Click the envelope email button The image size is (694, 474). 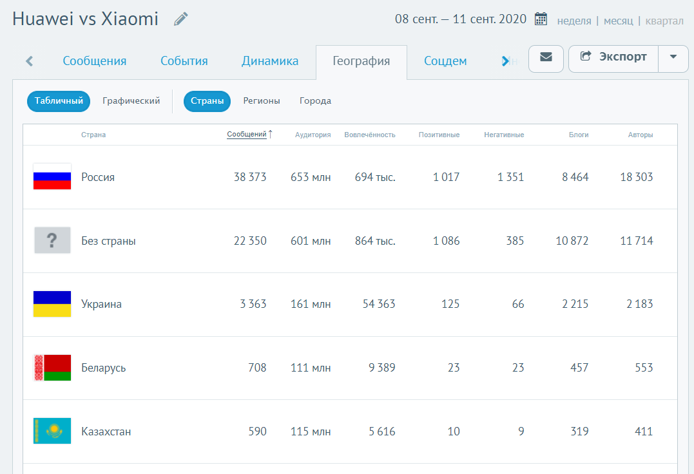pyautogui.click(x=546, y=59)
